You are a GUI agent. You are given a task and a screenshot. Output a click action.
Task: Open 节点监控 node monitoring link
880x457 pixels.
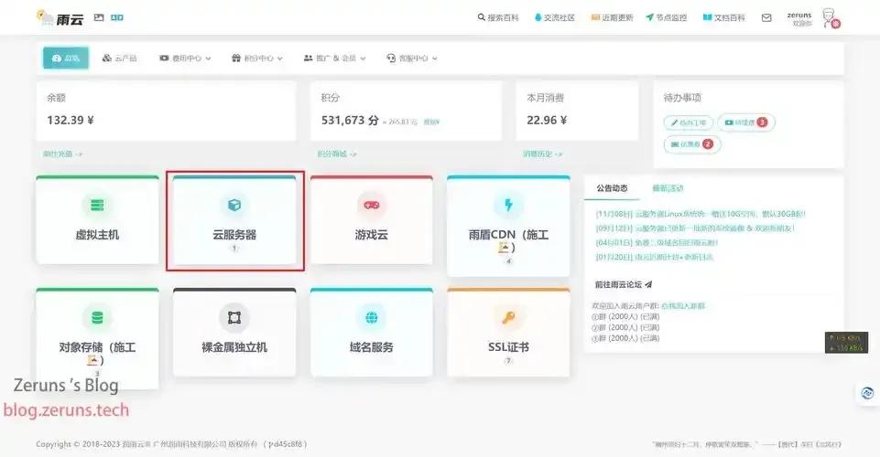(x=666, y=18)
